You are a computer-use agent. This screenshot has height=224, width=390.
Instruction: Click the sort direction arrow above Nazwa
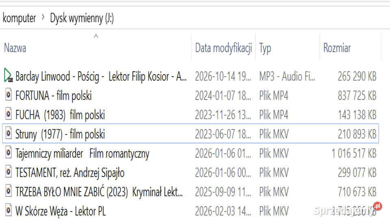96,36
